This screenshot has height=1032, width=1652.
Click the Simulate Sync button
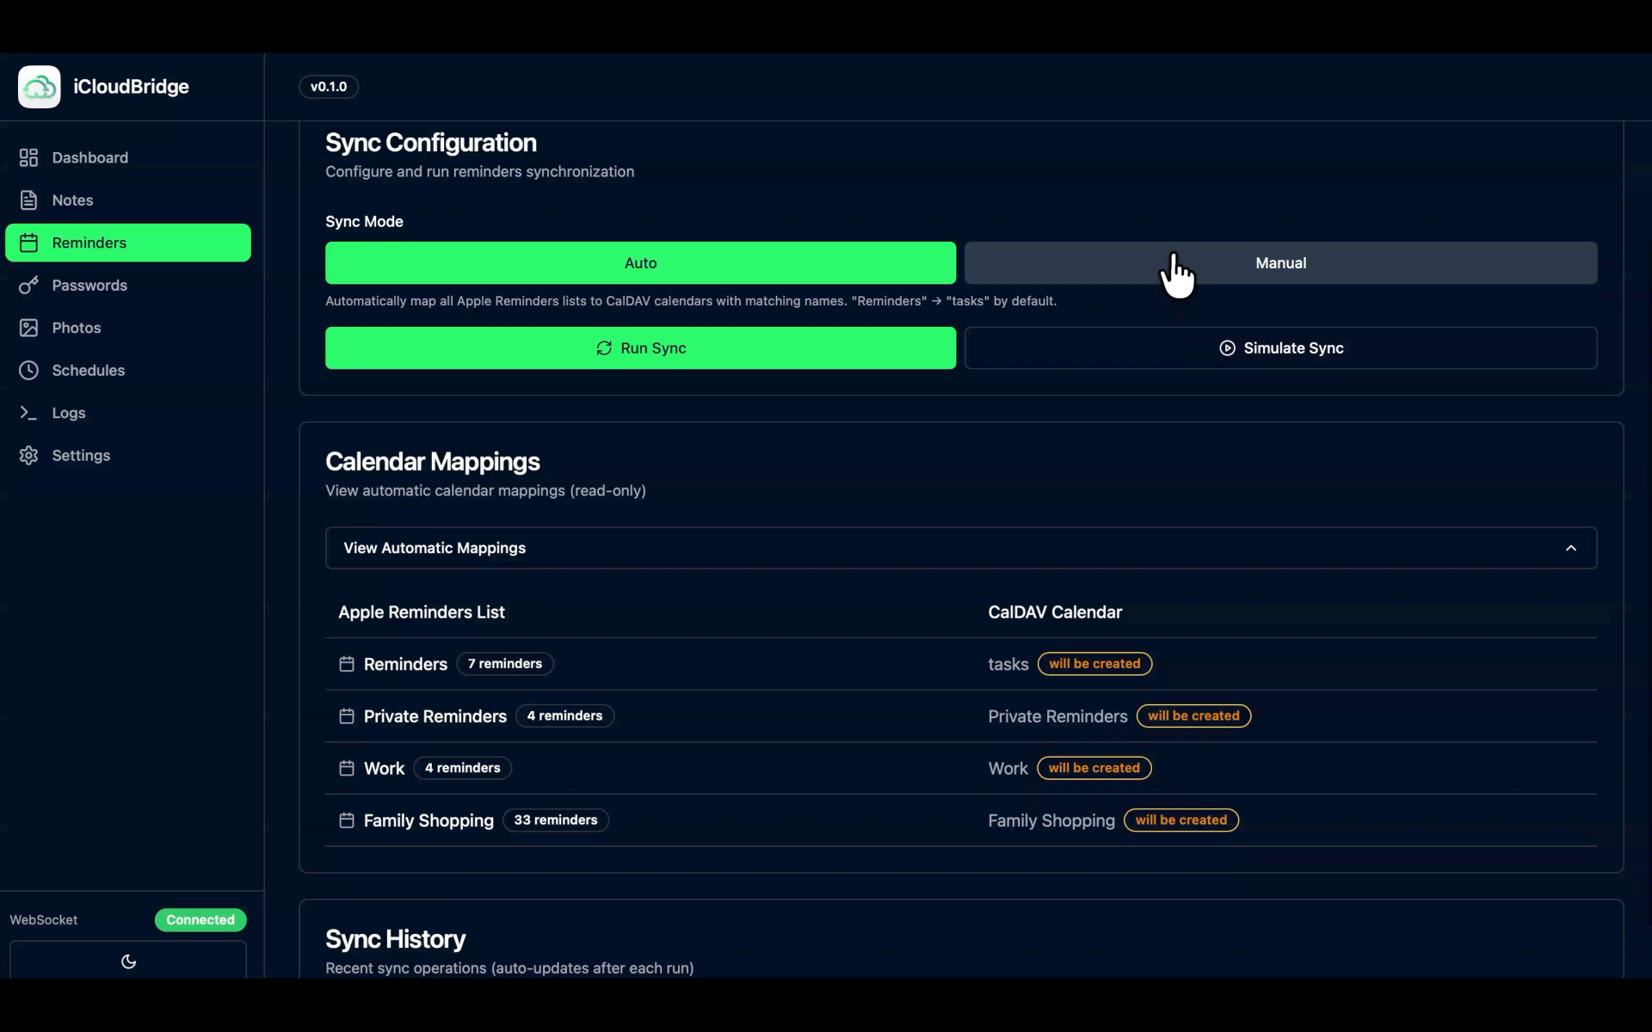click(1279, 348)
